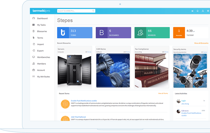
Task: Open the Servers blossary title
Action: click(x=61, y=49)
